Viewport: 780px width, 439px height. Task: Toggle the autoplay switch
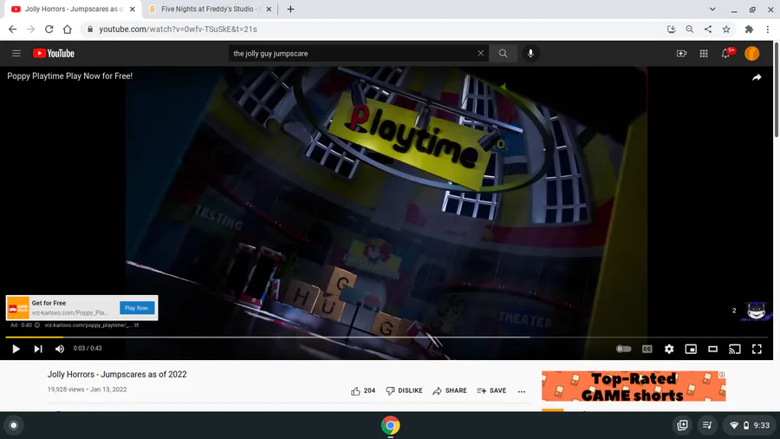click(623, 349)
